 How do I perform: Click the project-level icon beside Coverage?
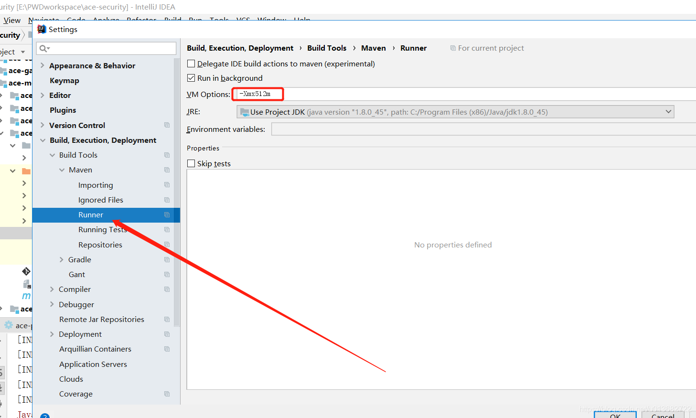click(x=167, y=394)
